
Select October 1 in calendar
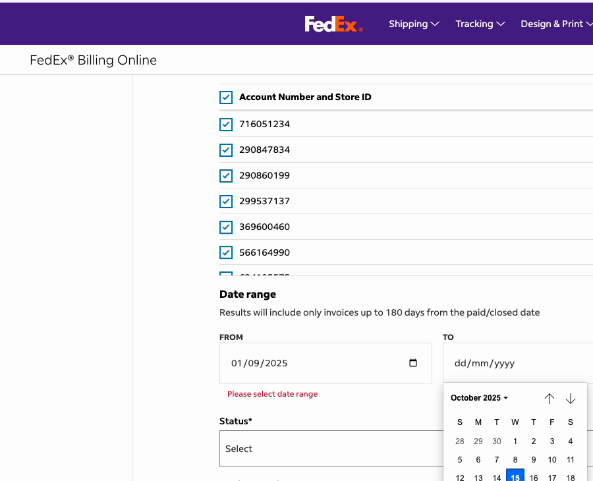pos(515,441)
